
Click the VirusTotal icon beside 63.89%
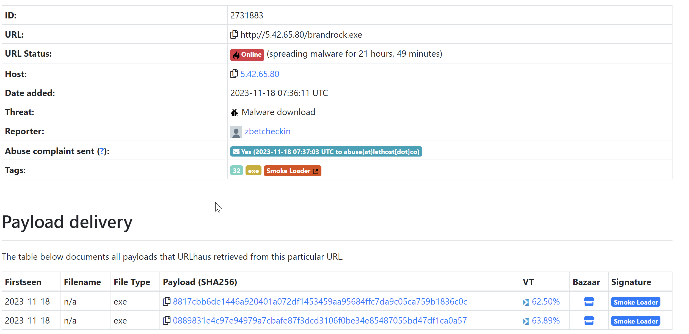[x=526, y=321]
